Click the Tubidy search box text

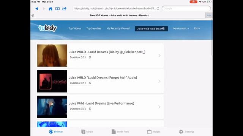click(151, 29)
